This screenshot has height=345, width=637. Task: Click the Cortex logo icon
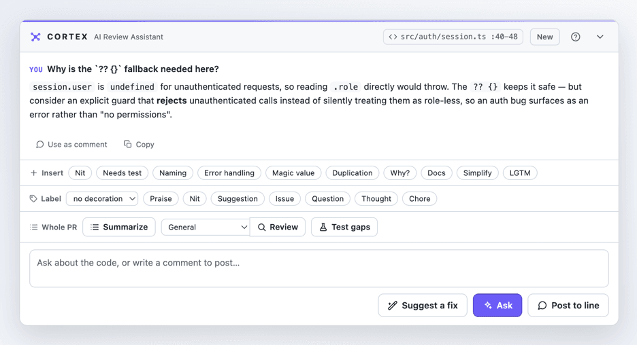36,37
